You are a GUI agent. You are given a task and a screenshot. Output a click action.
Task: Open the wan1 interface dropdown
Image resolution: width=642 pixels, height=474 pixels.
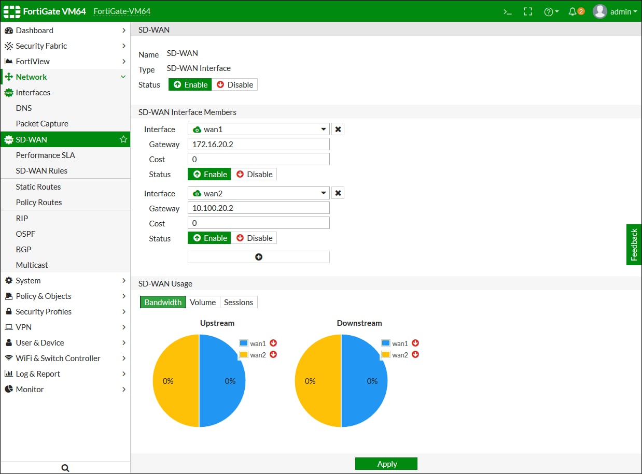click(259, 130)
